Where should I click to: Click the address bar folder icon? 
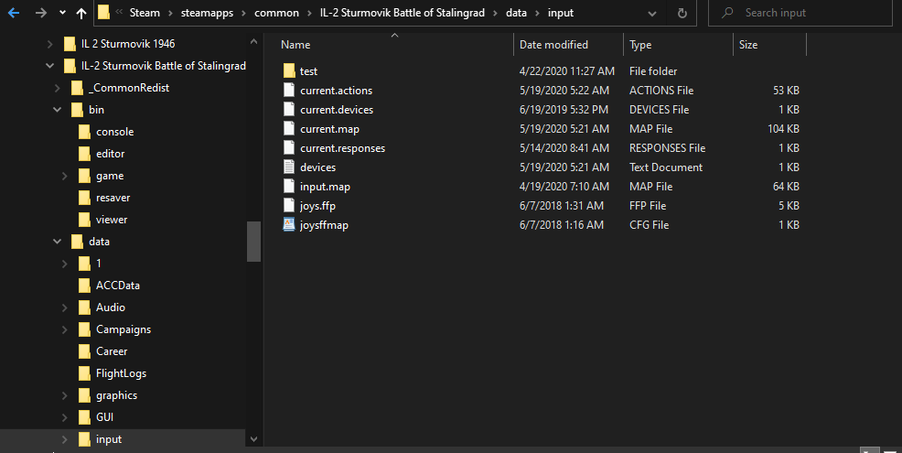[104, 12]
